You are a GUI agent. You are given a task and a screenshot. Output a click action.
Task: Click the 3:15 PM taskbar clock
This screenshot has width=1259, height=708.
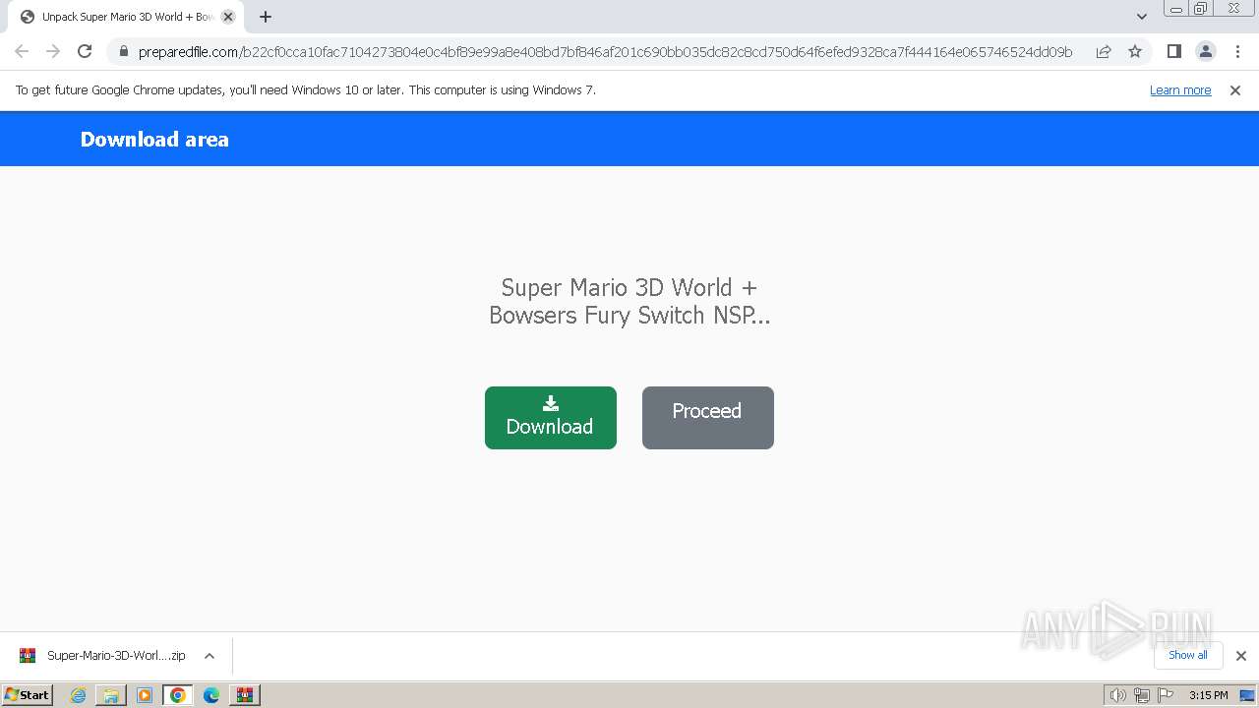click(x=1208, y=695)
